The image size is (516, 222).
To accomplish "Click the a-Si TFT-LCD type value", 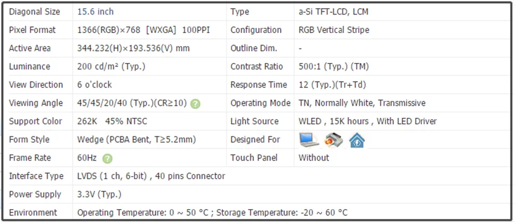I will [333, 12].
